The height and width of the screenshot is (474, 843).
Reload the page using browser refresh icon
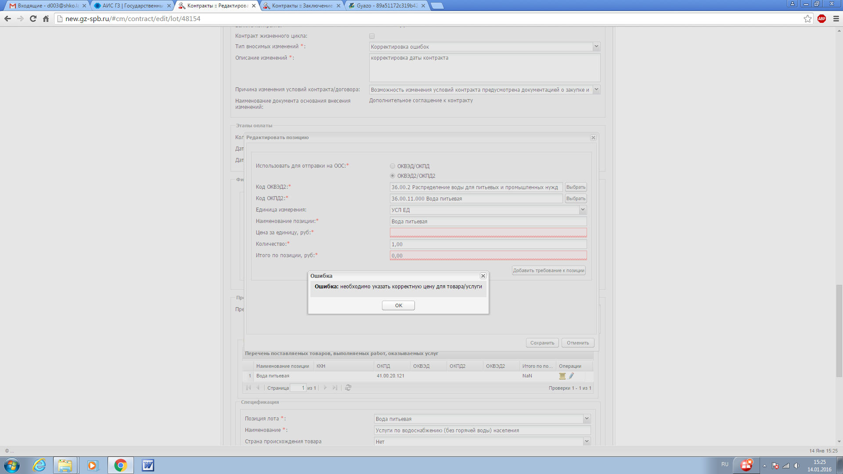[x=33, y=18]
